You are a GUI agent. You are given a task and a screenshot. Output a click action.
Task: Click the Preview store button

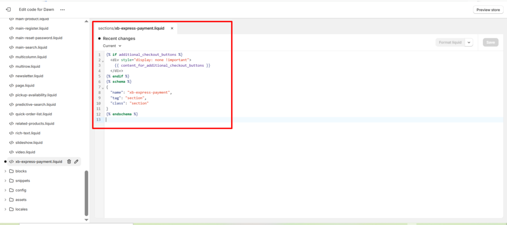488,10
